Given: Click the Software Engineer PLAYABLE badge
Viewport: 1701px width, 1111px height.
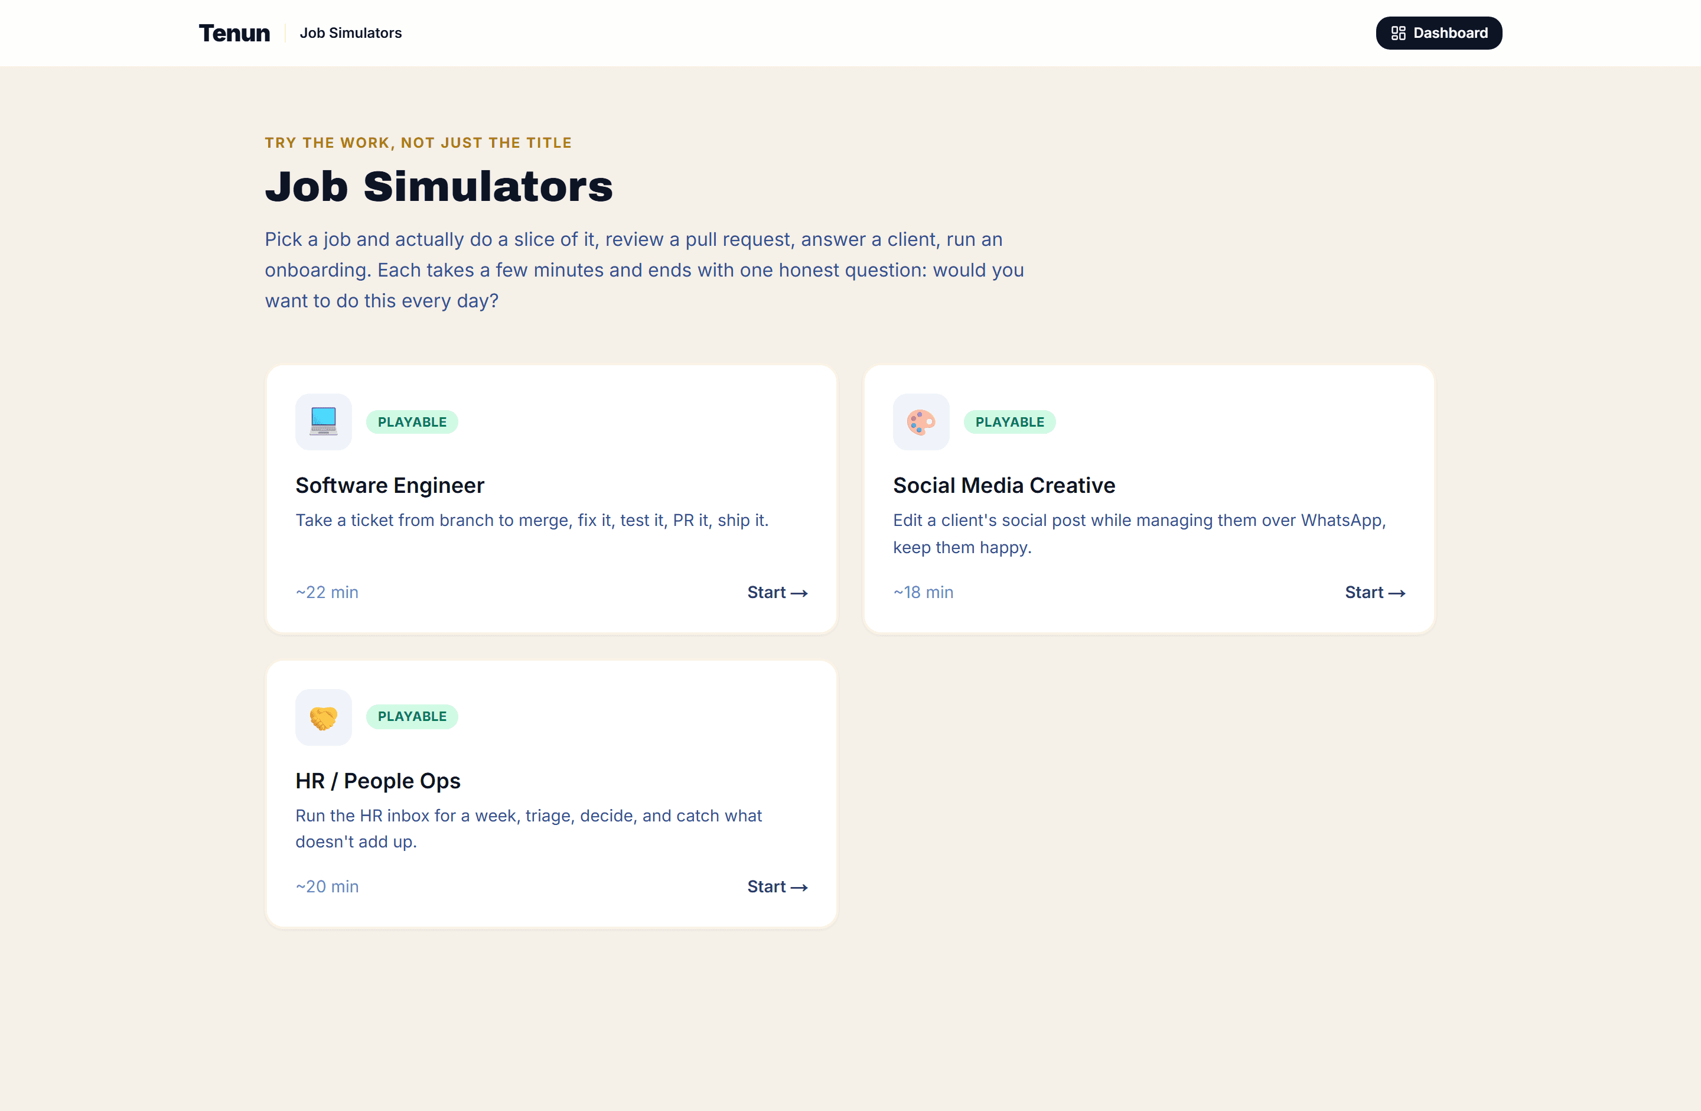Looking at the screenshot, I should point(412,422).
